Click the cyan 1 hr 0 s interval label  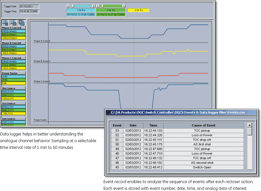point(81,10)
